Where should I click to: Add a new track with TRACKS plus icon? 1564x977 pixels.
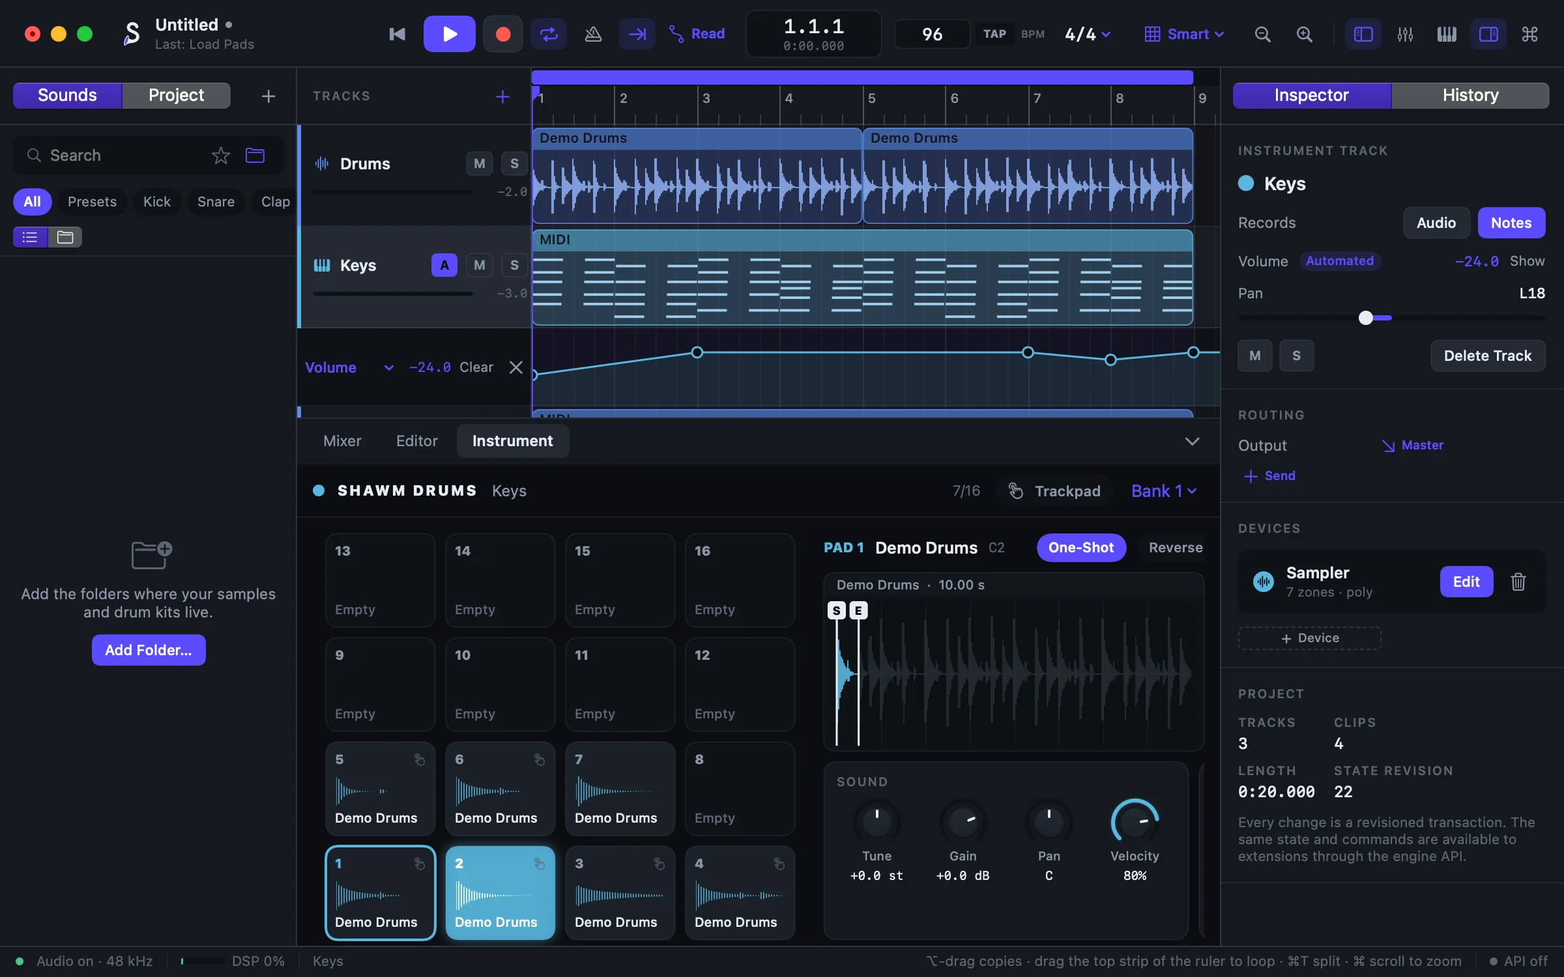click(x=502, y=96)
